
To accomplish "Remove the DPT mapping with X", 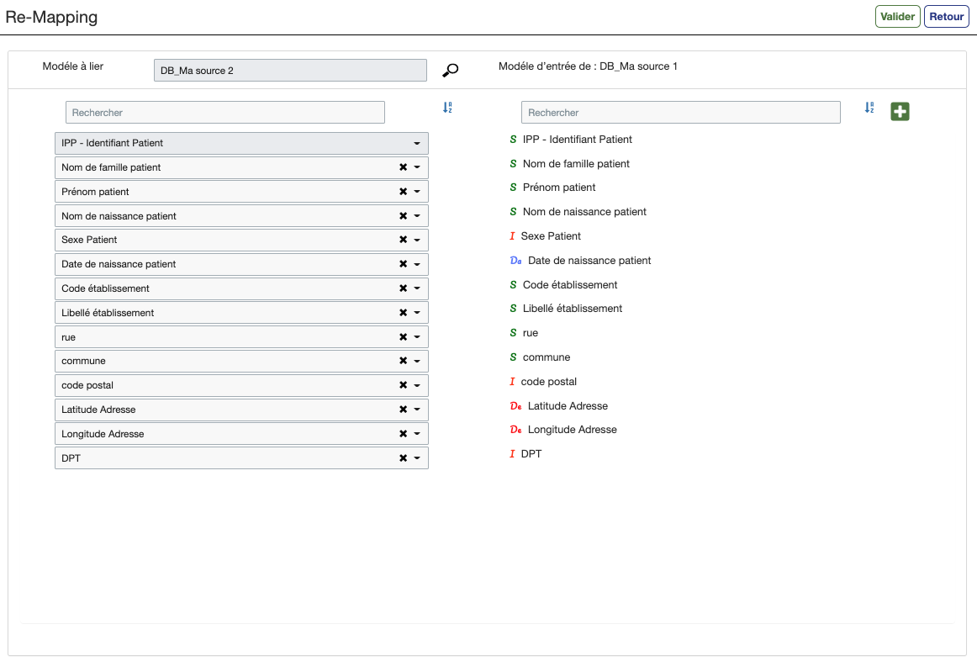I will tap(403, 458).
